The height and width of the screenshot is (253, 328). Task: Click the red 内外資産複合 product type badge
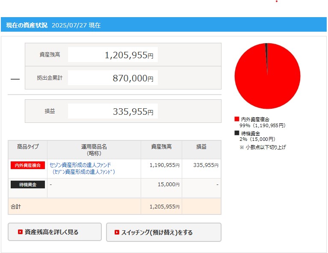coord(28,165)
